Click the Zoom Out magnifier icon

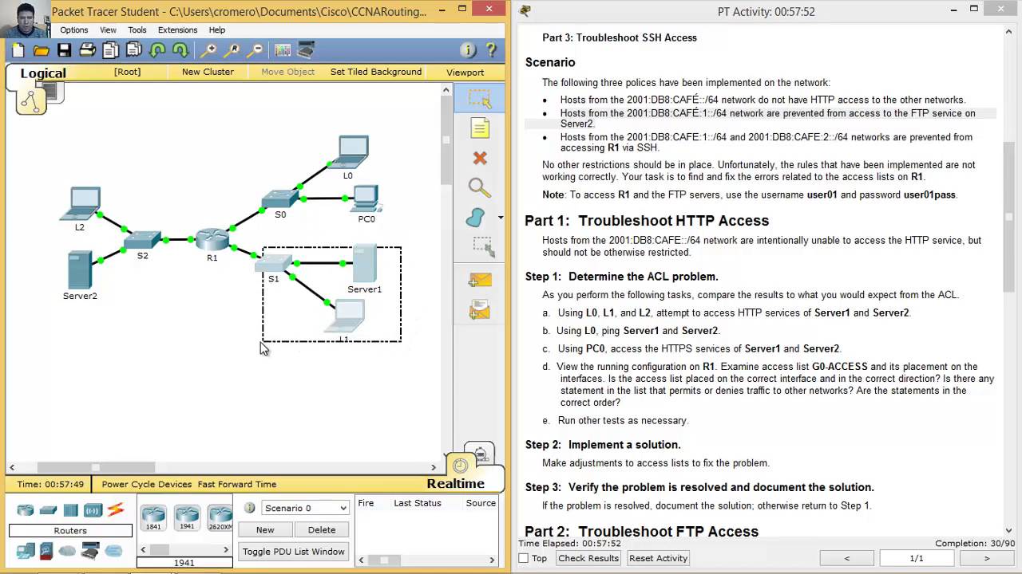255,50
